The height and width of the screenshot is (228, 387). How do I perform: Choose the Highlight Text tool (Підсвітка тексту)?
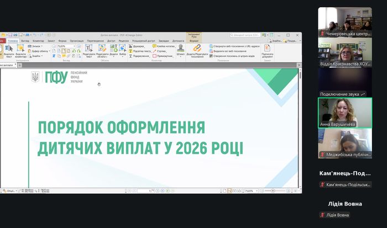[x=142, y=51]
